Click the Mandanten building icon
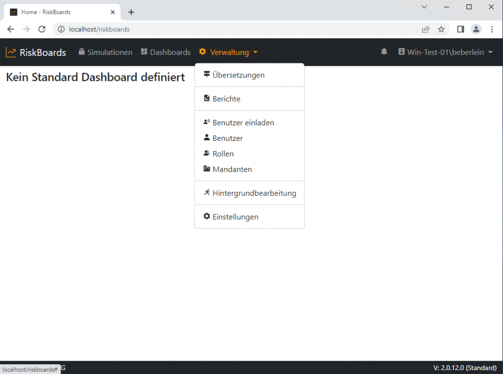 (207, 168)
